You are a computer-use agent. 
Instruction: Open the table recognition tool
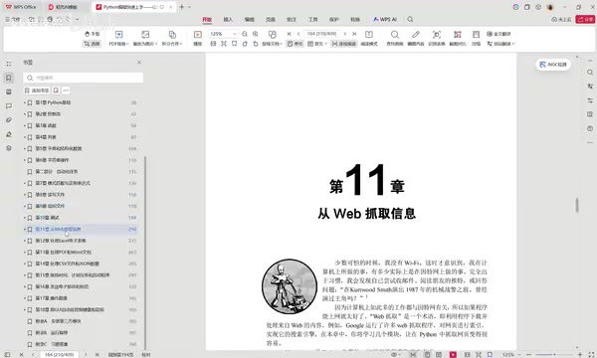coord(437,38)
